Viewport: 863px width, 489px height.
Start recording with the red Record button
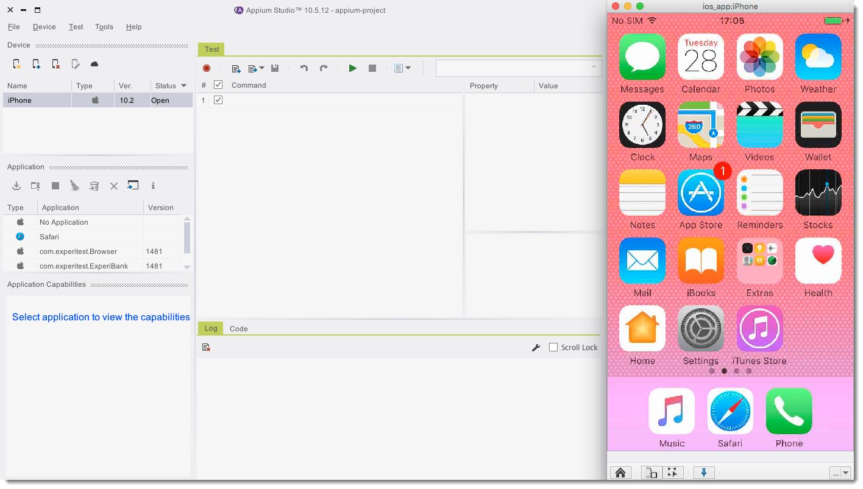207,68
